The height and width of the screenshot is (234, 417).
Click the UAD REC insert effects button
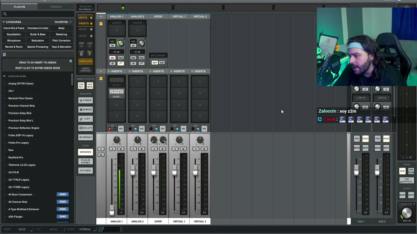tap(81, 85)
